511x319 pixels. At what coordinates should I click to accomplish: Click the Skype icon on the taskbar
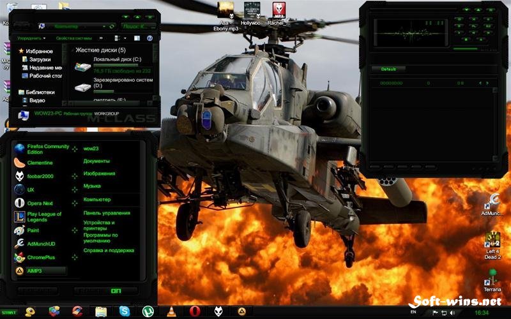tap(124, 311)
